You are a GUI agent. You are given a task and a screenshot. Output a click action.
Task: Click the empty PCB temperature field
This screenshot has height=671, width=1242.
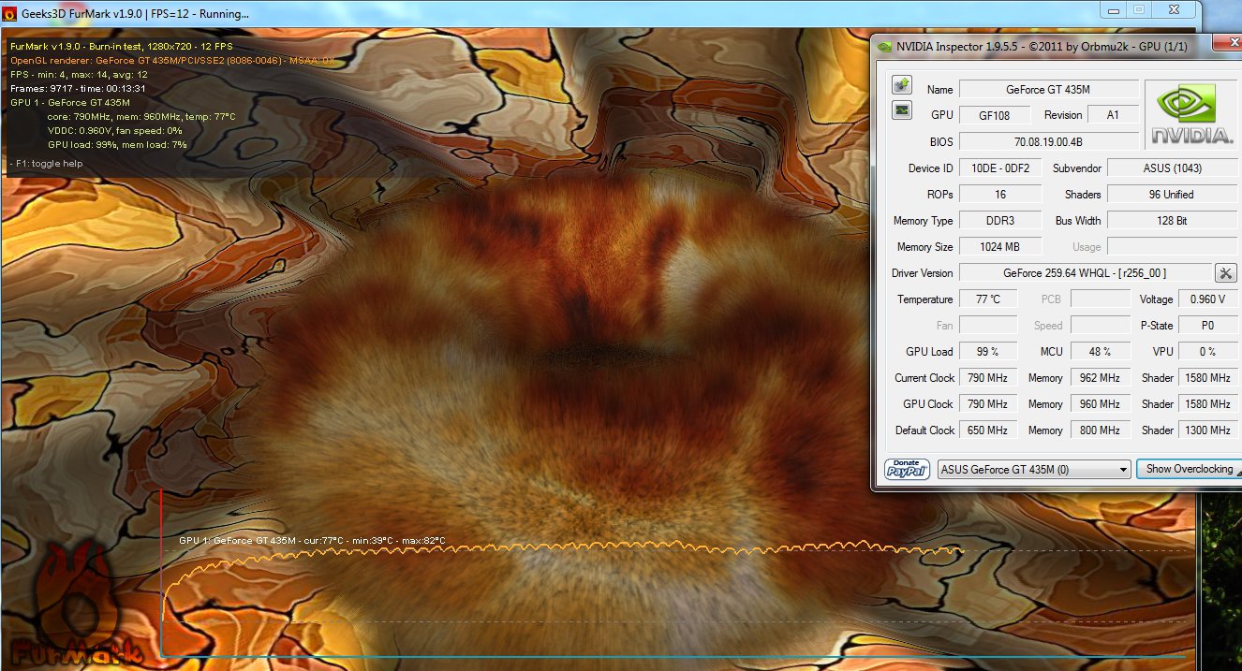click(x=1101, y=299)
